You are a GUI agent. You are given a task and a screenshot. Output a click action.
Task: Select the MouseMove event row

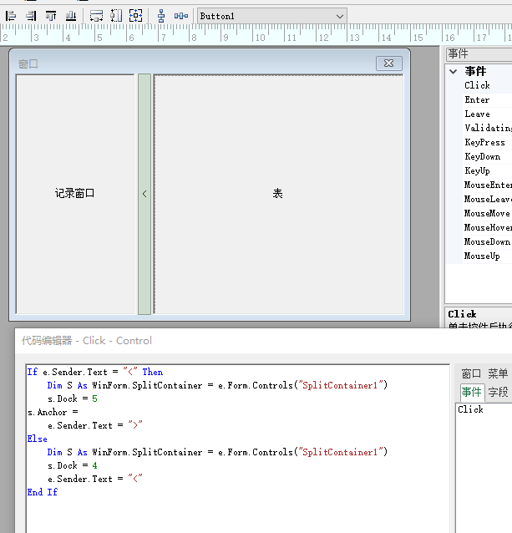pyautogui.click(x=486, y=214)
